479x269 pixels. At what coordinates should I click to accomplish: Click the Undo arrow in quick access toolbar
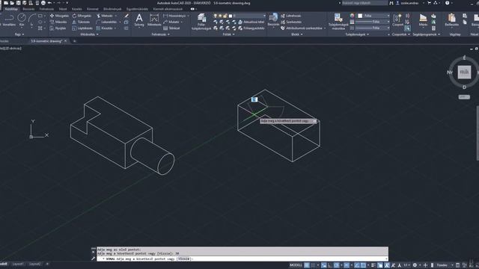tap(49, 3)
